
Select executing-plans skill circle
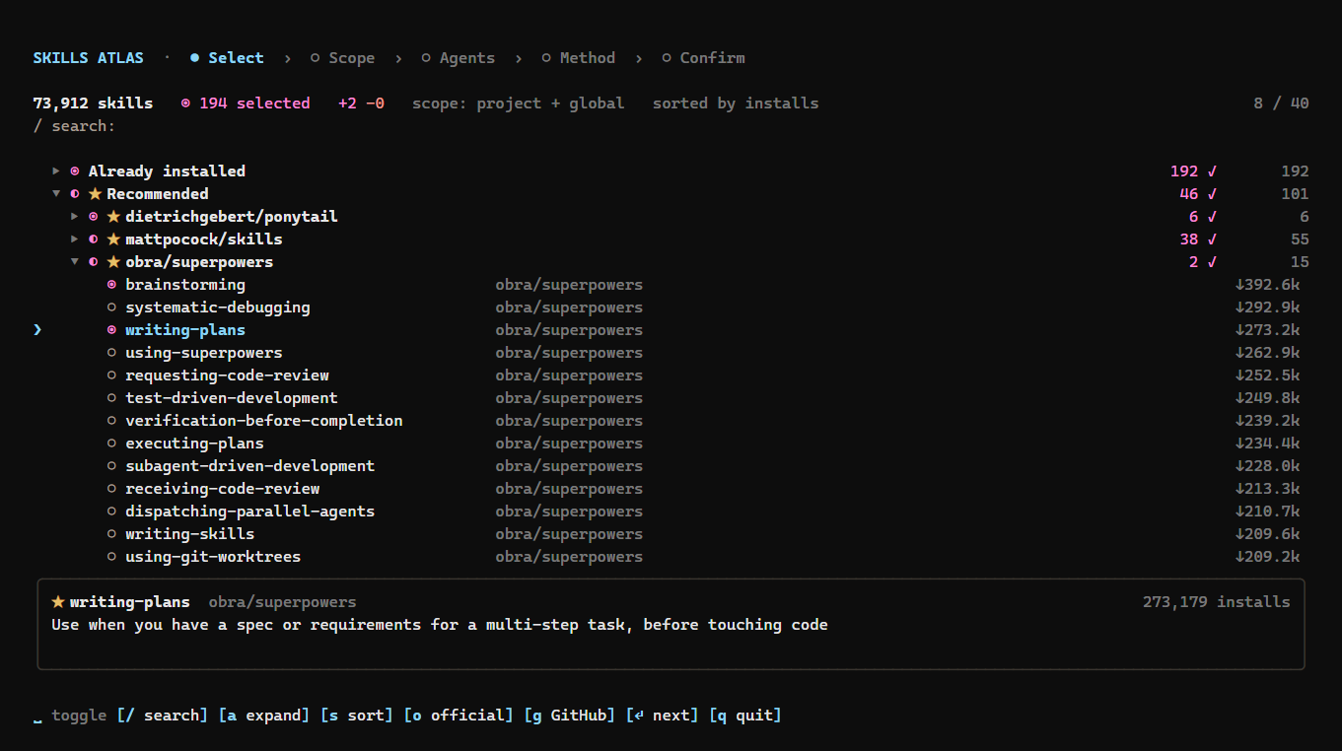pos(111,444)
